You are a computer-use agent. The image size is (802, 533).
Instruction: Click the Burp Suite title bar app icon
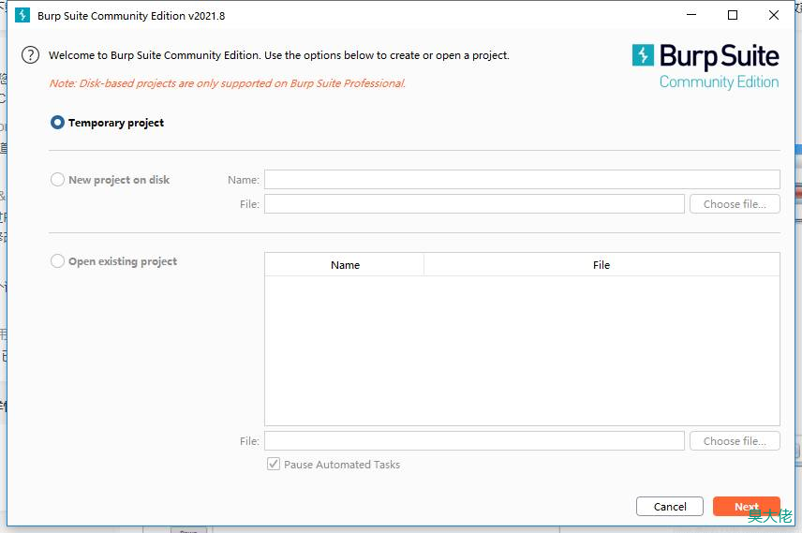22,15
